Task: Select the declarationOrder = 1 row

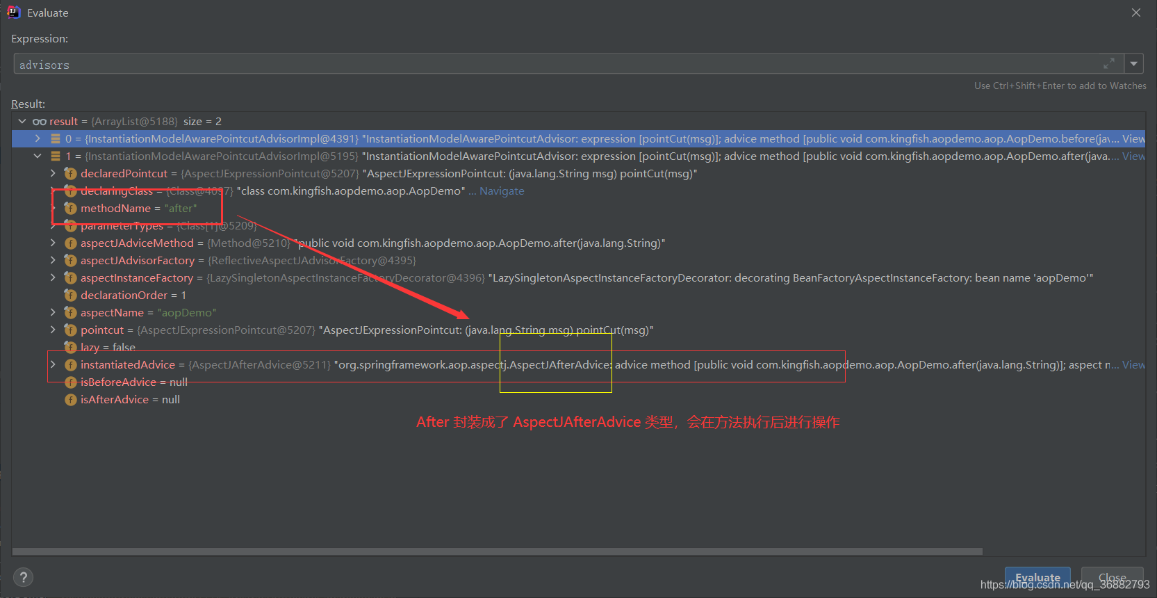Action: click(578, 295)
